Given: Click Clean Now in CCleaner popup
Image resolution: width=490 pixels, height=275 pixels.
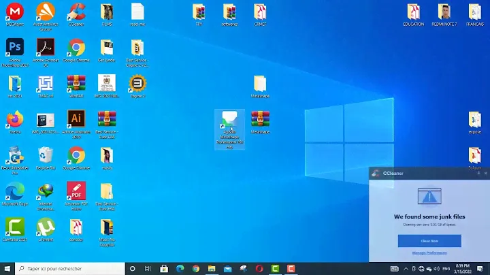Looking at the screenshot, I should 429,241.
